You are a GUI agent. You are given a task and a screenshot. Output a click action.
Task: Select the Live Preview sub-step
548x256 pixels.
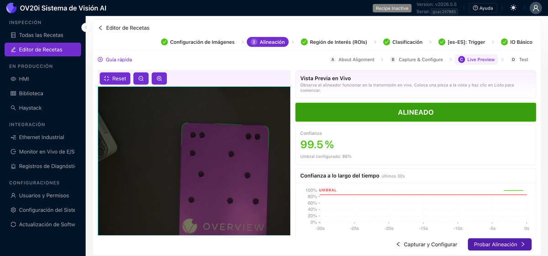476,59
